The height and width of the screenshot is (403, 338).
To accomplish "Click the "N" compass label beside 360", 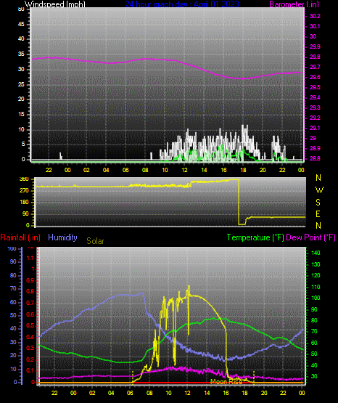I will pos(318,178).
